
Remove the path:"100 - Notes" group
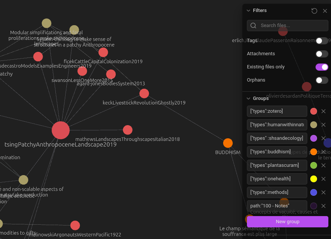coord(323,206)
